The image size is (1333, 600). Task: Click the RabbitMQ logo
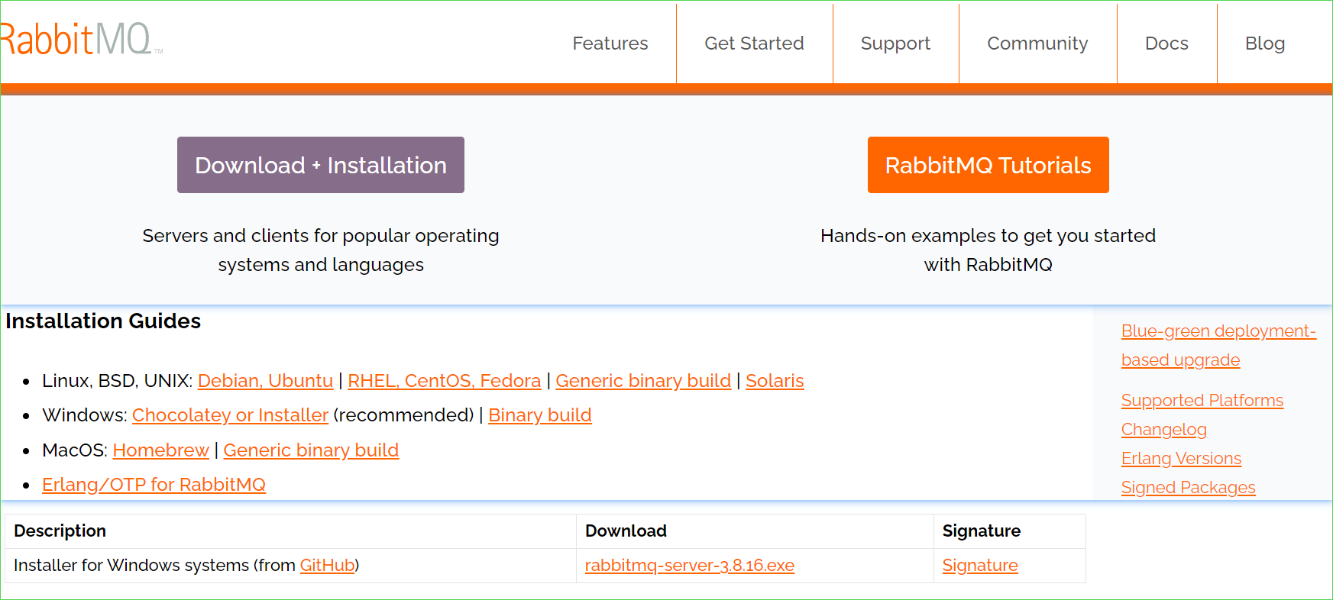82,40
